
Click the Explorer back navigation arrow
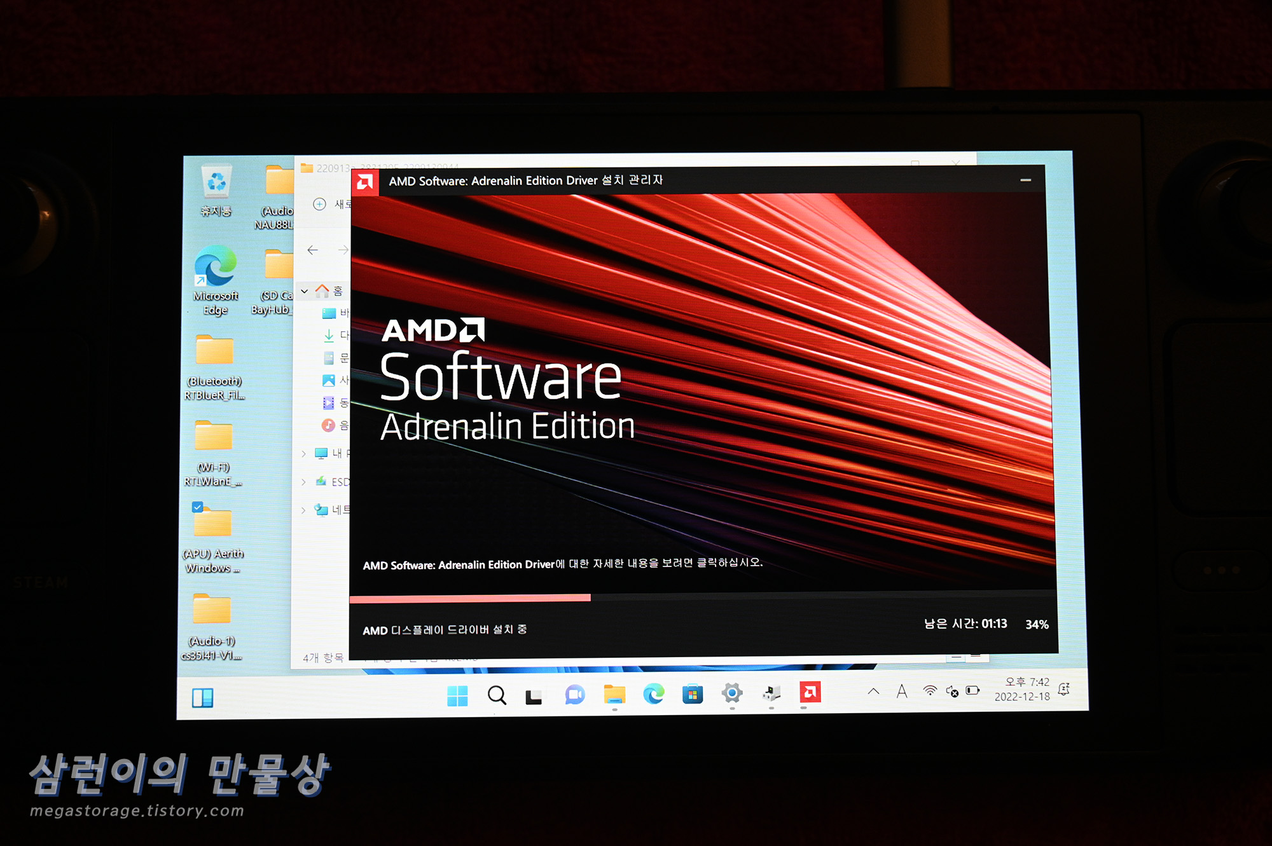312,250
